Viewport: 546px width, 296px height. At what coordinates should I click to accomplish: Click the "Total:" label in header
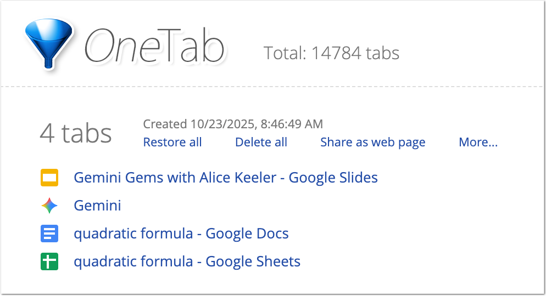coord(285,53)
